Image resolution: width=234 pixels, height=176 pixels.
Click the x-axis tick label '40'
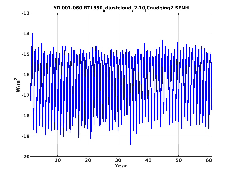point(148,160)
